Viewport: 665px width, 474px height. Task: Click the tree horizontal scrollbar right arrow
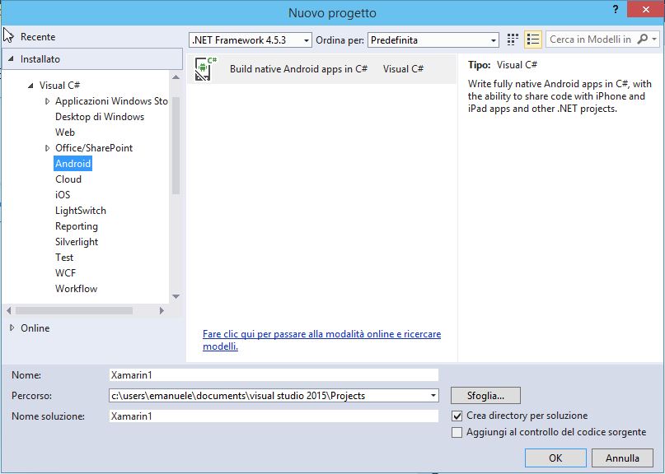pos(162,310)
